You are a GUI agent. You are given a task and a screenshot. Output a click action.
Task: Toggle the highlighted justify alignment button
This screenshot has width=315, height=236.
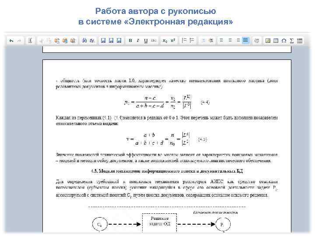[245, 40]
